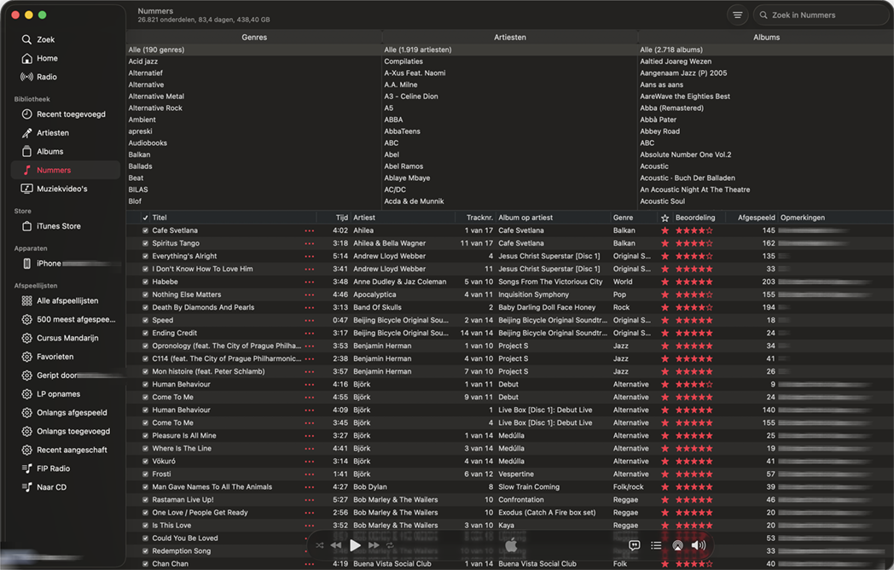Start playback with the play button
Image resolution: width=894 pixels, height=570 pixels.
pyautogui.click(x=355, y=545)
